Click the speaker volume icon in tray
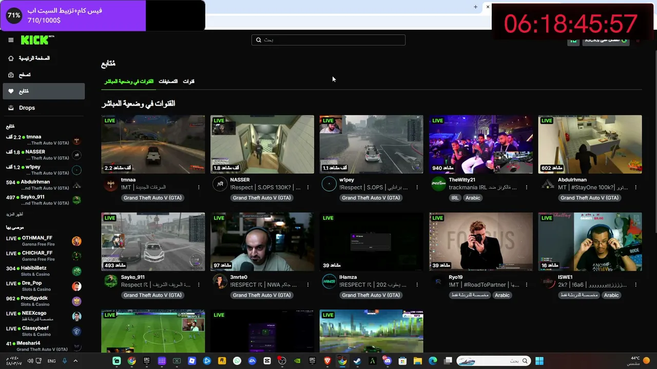This screenshot has height=369, width=657. [x=30, y=361]
